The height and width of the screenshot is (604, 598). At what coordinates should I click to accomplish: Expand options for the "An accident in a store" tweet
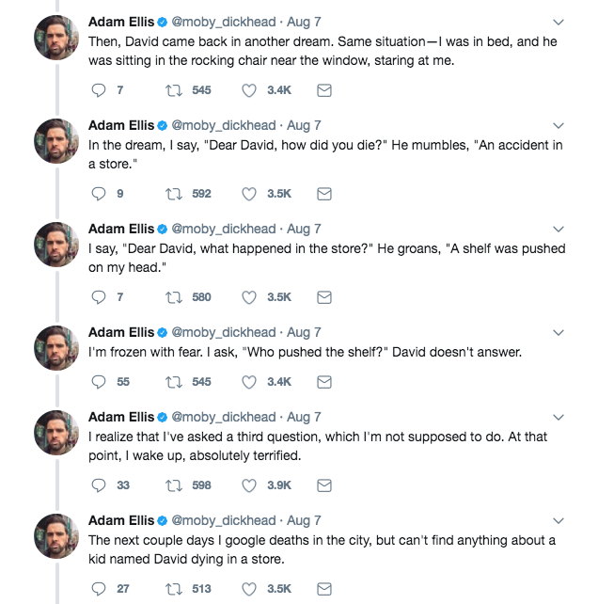(559, 125)
